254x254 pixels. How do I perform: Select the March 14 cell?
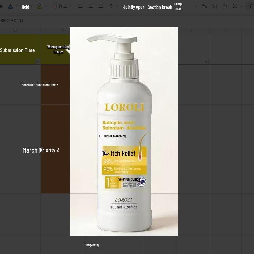20,149
